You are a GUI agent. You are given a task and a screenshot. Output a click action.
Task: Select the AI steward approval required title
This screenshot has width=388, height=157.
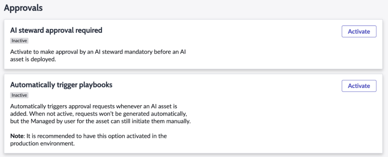coord(56,30)
